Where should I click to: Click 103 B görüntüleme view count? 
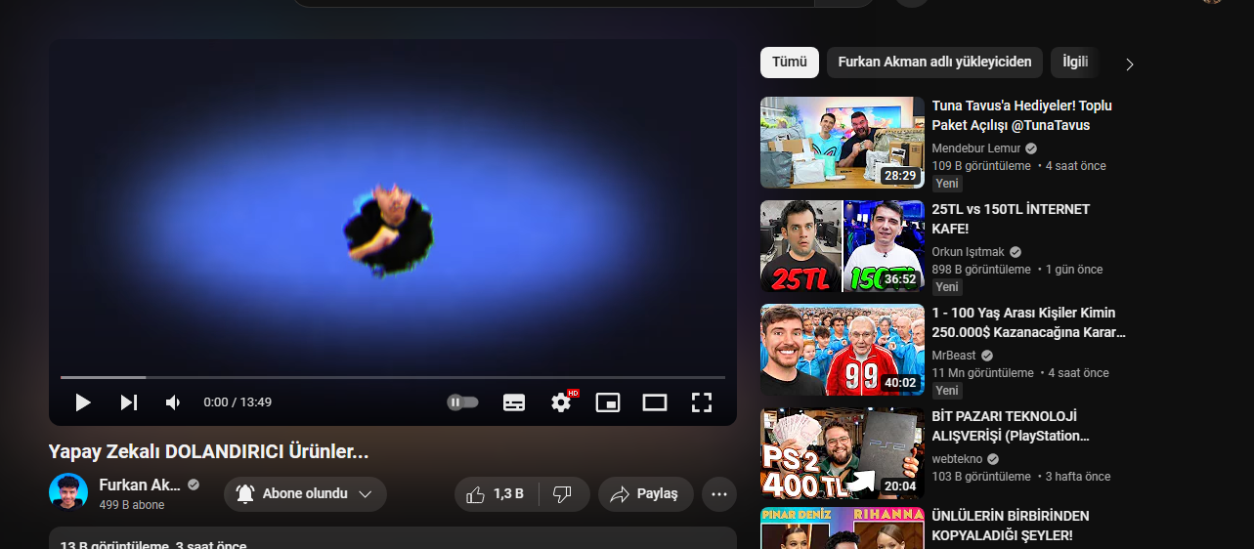tap(981, 477)
